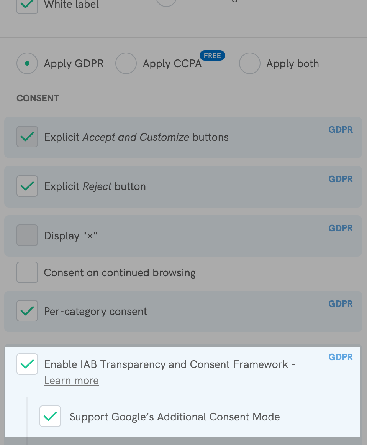Uncheck Explicit Accept and Customize buttons
367x445 pixels.
tap(27, 137)
